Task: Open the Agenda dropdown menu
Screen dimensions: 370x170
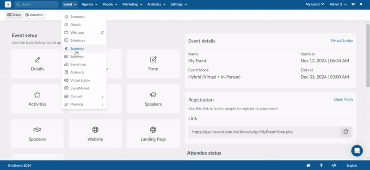Action: click(x=89, y=4)
